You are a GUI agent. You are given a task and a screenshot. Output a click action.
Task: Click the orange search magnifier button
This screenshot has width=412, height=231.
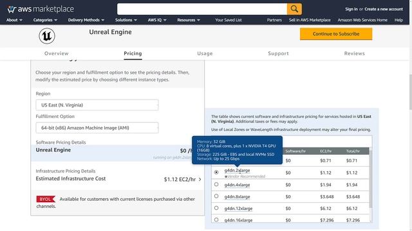point(294,9)
